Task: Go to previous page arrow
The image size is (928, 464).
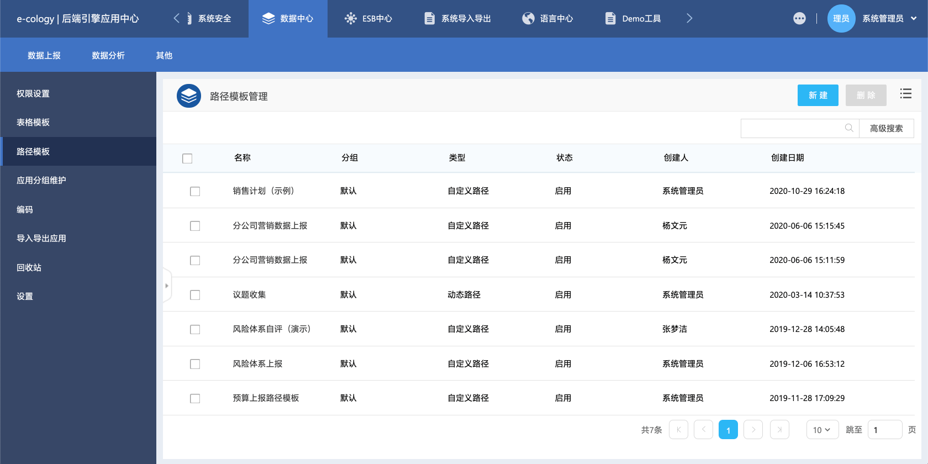Action: coord(703,430)
